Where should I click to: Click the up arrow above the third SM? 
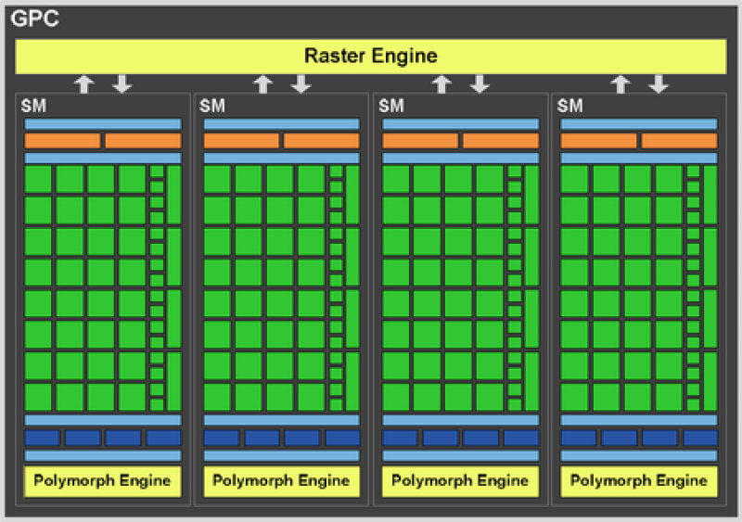click(x=442, y=84)
